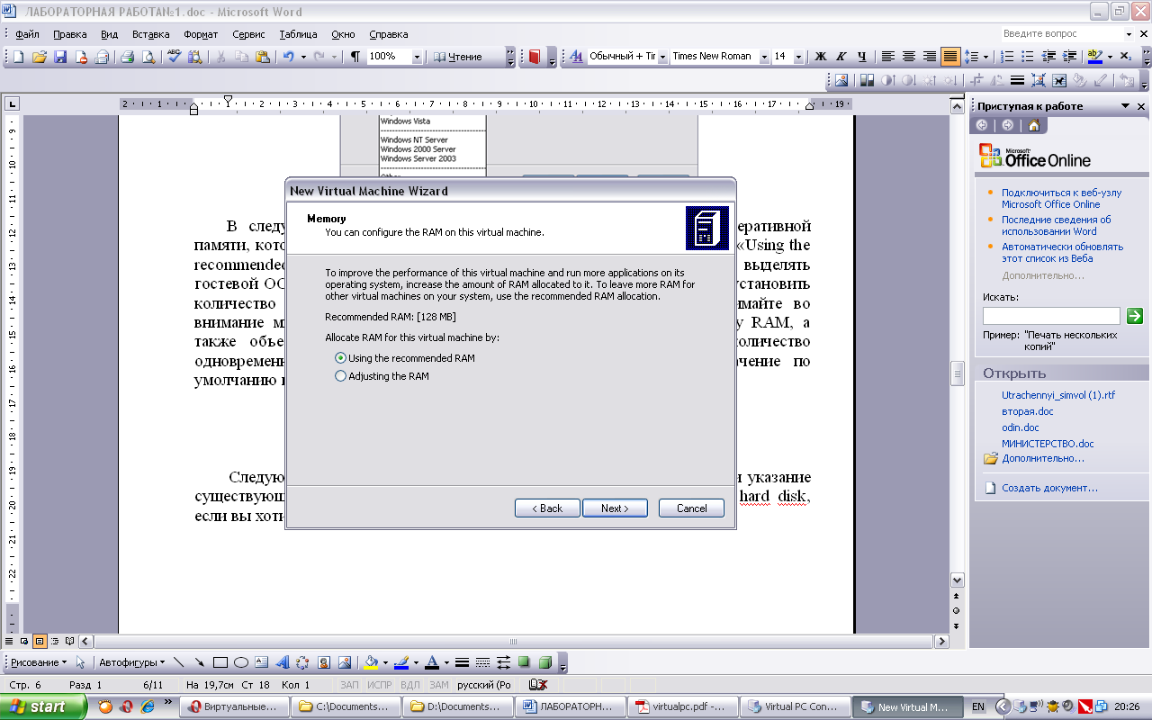Toggle the paragraph marks (¶) icon
Screen dimensions: 1152x720
tap(355, 57)
